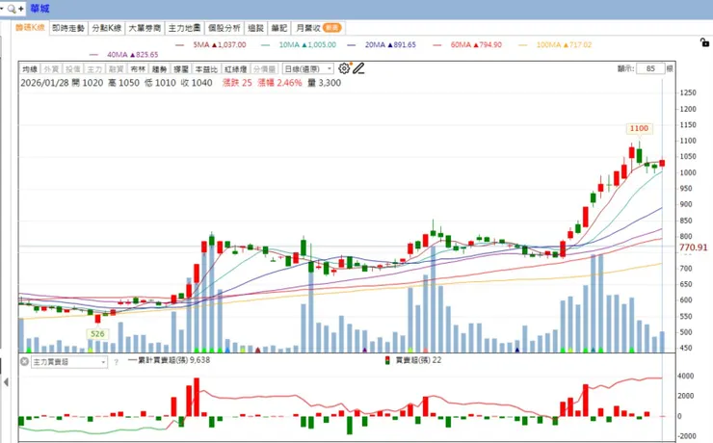Expand the dropdown arrow left of search icon
Viewport: 713px width, 443px height.
point(2,9)
